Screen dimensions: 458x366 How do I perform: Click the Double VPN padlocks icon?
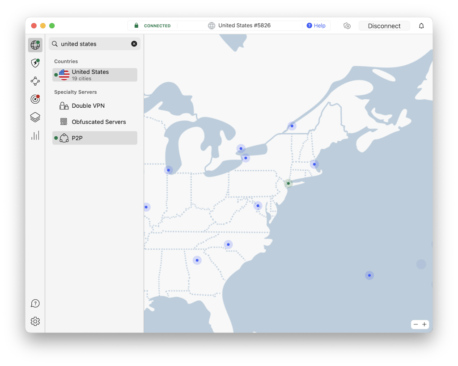click(64, 105)
